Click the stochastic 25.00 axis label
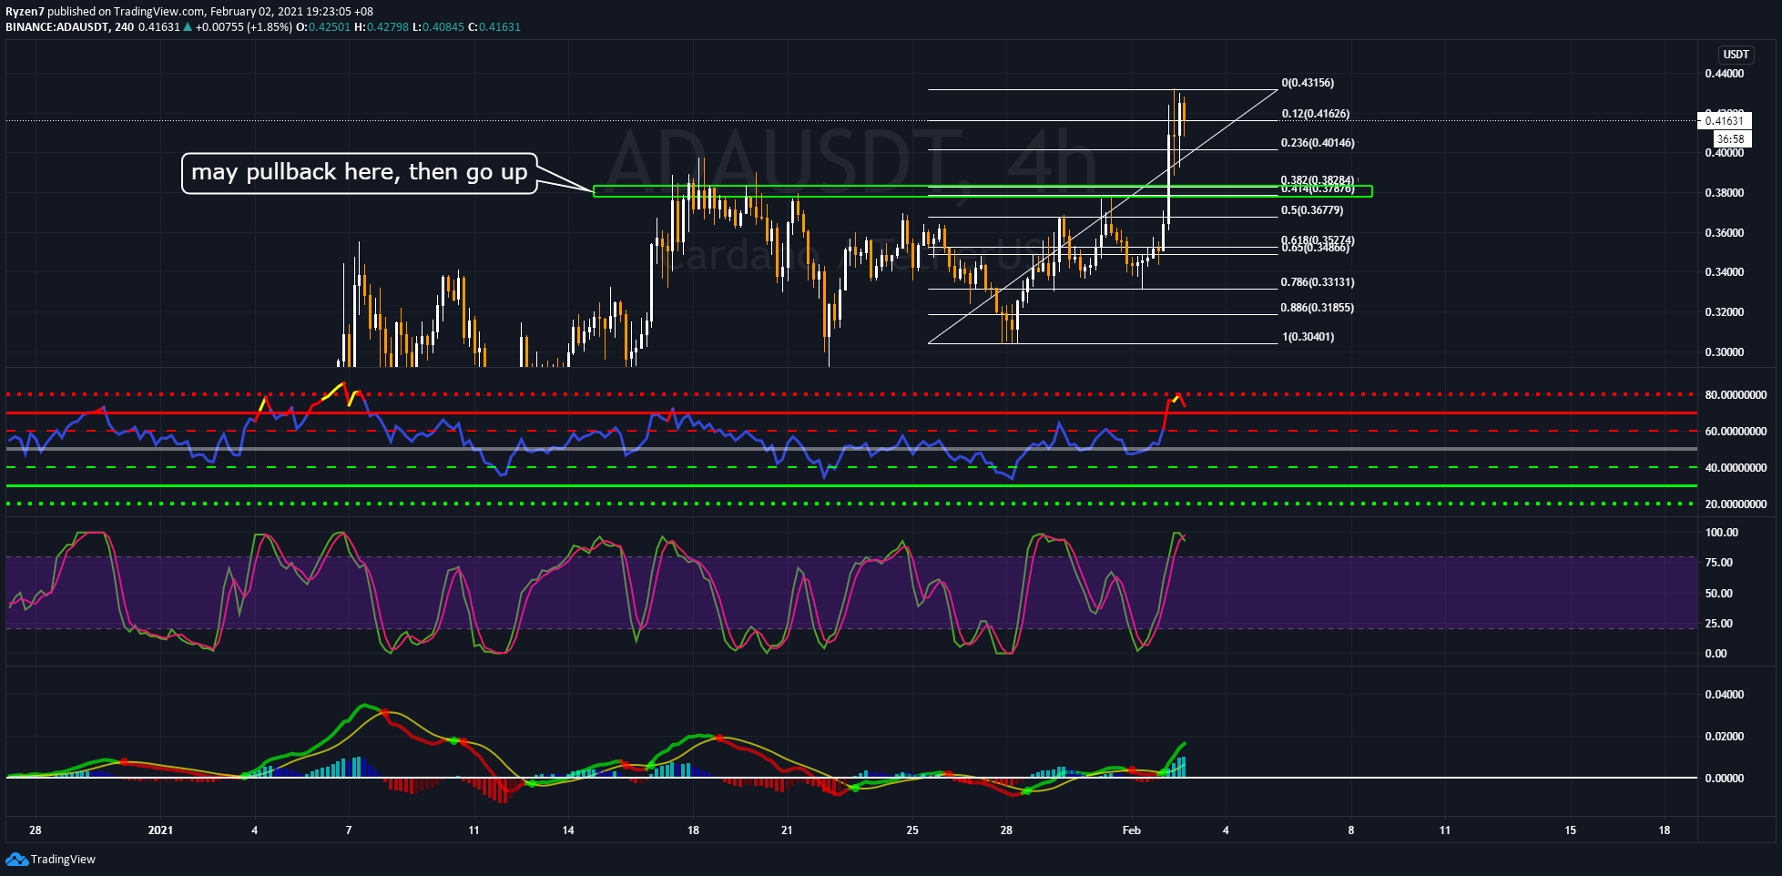This screenshot has height=876, width=1782. point(1718,624)
